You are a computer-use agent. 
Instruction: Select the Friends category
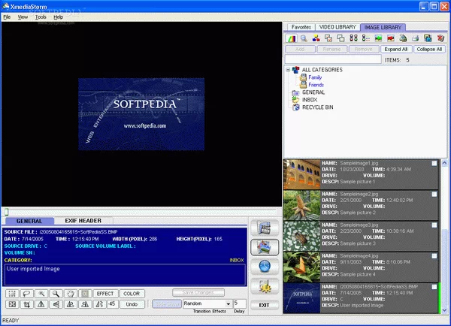tap(316, 85)
